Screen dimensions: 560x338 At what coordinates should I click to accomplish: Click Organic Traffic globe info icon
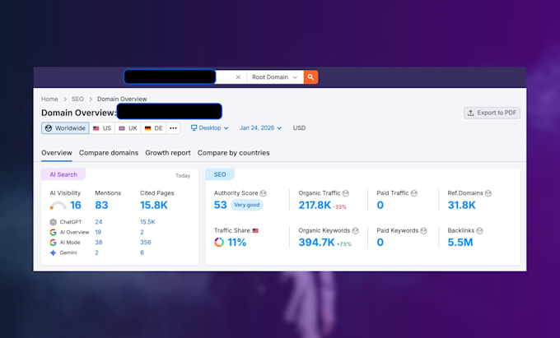[345, 193]
